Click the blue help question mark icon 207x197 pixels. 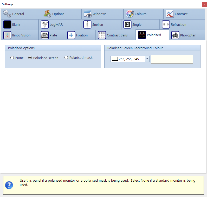pos(9,185)
